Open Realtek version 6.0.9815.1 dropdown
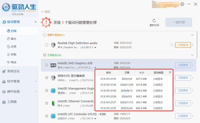 (95, 48)
